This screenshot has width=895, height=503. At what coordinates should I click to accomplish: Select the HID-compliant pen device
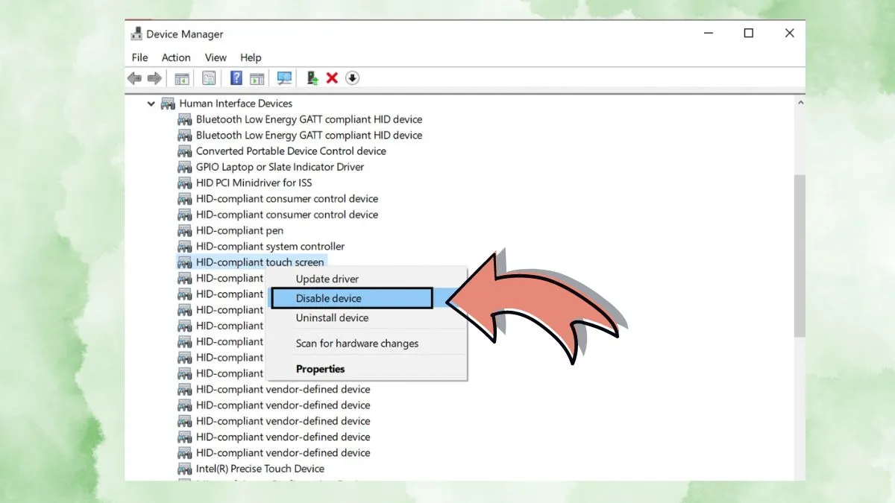(239, 230)
